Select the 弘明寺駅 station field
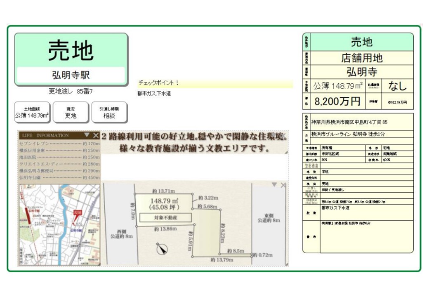 (71, 75)
